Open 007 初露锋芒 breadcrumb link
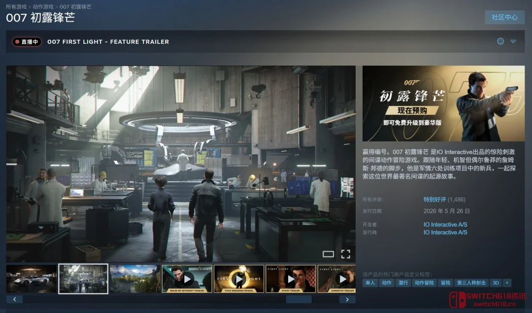 (x=75, y=6)
